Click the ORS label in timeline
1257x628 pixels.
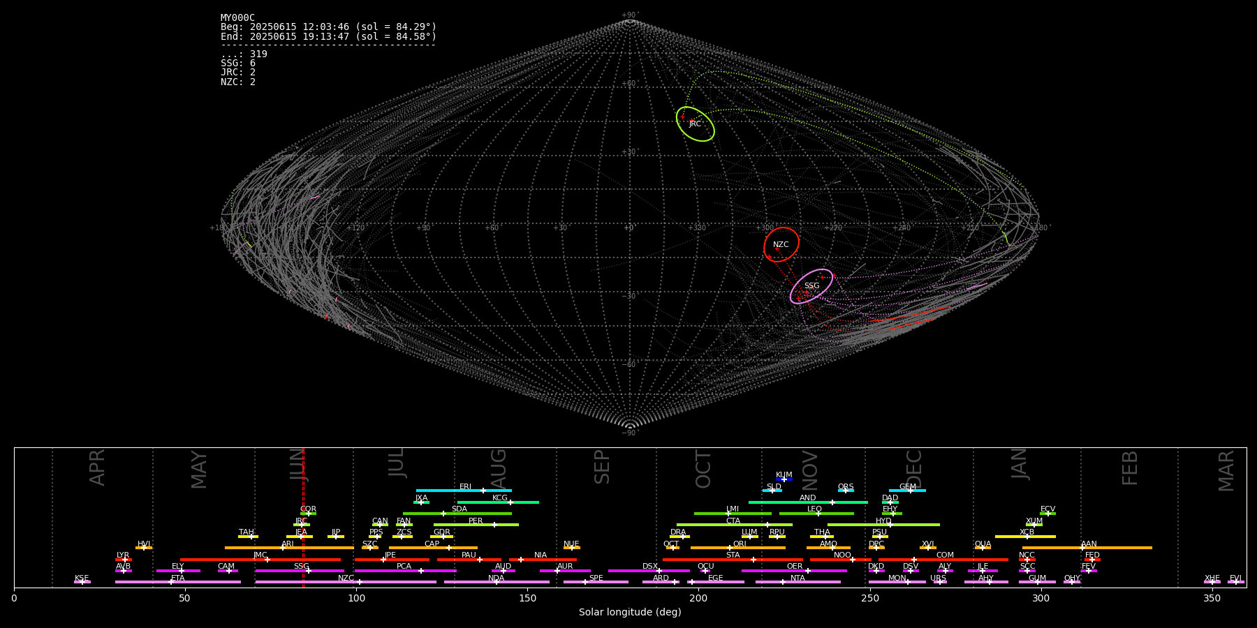tap(846, 487)
